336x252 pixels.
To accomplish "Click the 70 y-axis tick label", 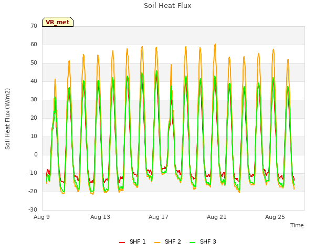I will click(34, 26).
